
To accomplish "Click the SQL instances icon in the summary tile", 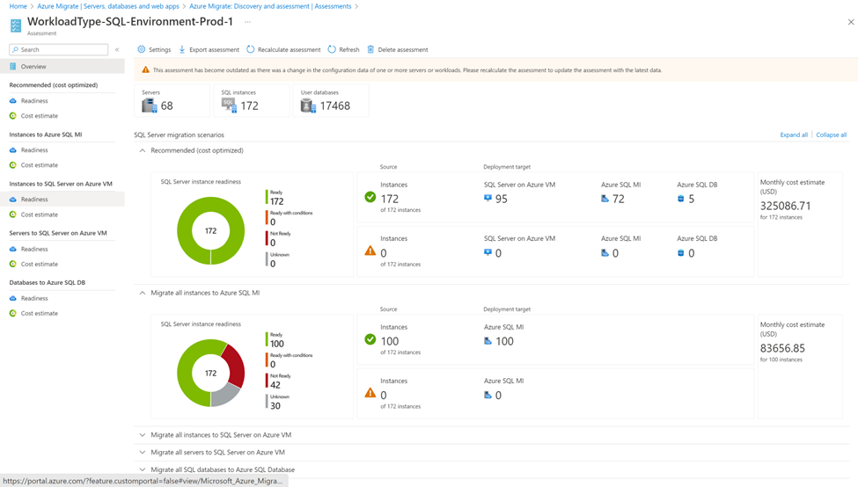I will pyautogui.click(x=230, y=105).
